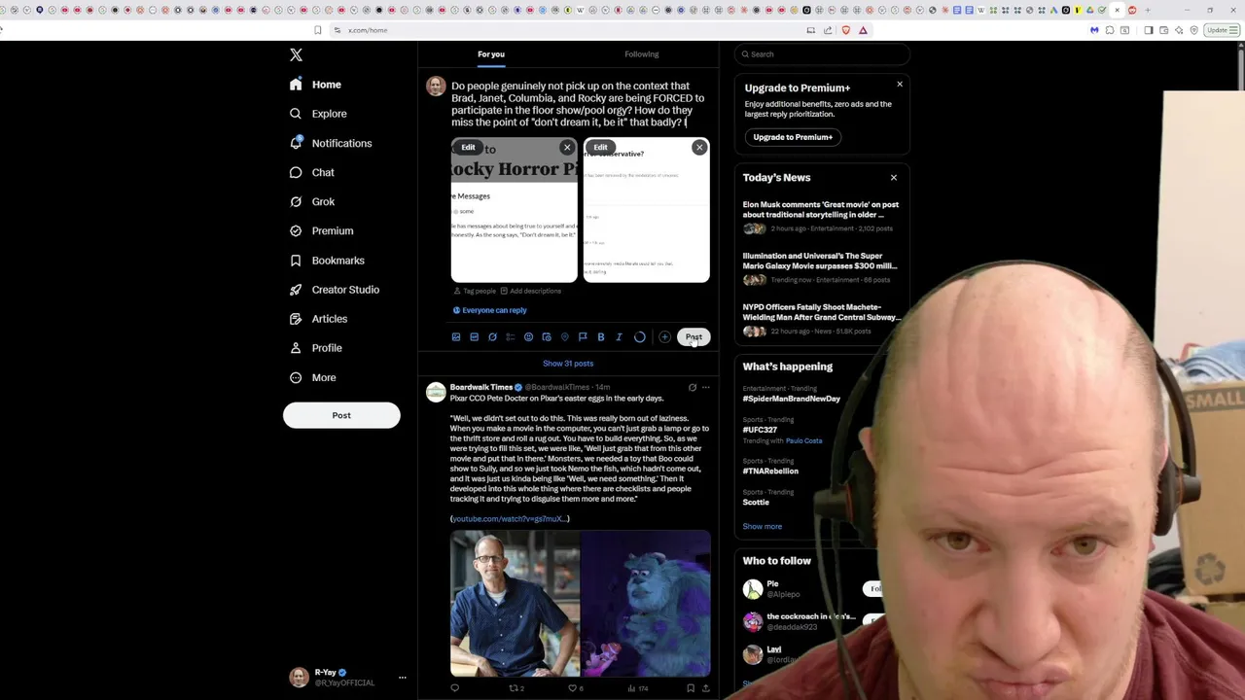Image resolution: width=1245 pixels, height=700 pixels.
Task: Add a GIF to the post
Action: point(474,337)
